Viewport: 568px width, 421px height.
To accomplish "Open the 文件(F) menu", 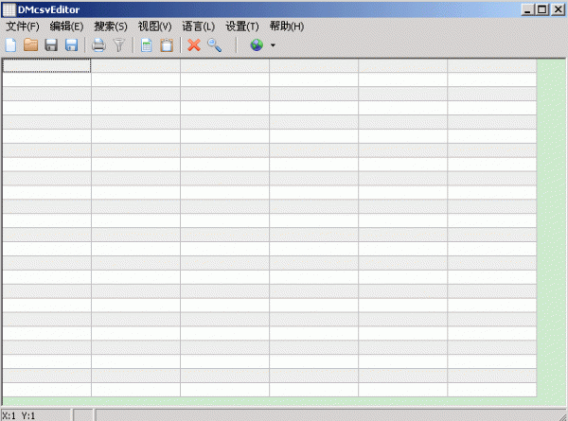I will point(23,26).
